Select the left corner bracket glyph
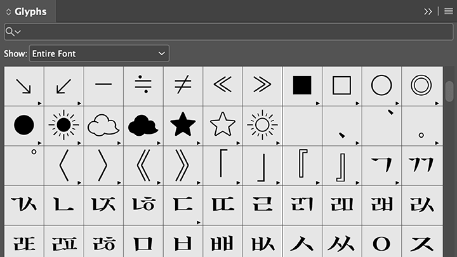 pyautogui.click(x=223, y=166)
